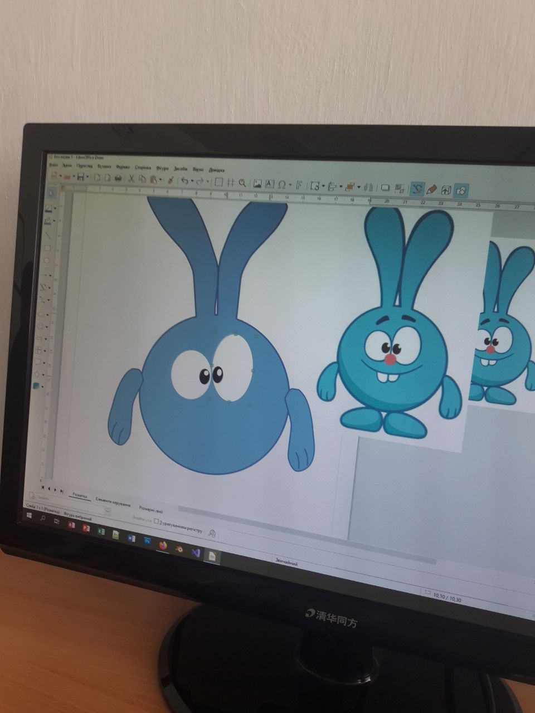Open the Файл menu

53,165
